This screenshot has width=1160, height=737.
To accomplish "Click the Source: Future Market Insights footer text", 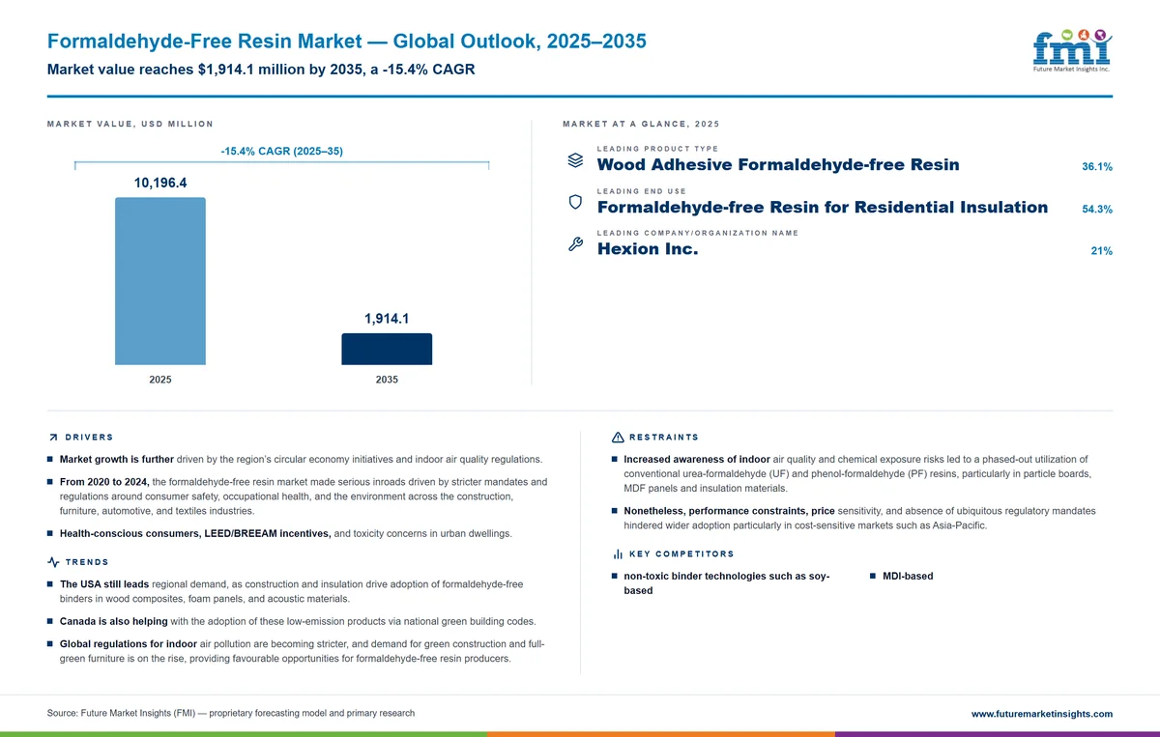I will pyautogui.click(x=231, y=714).
